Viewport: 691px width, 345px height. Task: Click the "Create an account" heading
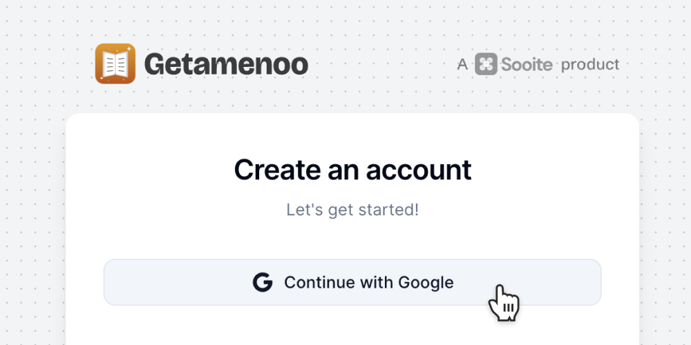[x=352, y=170]
